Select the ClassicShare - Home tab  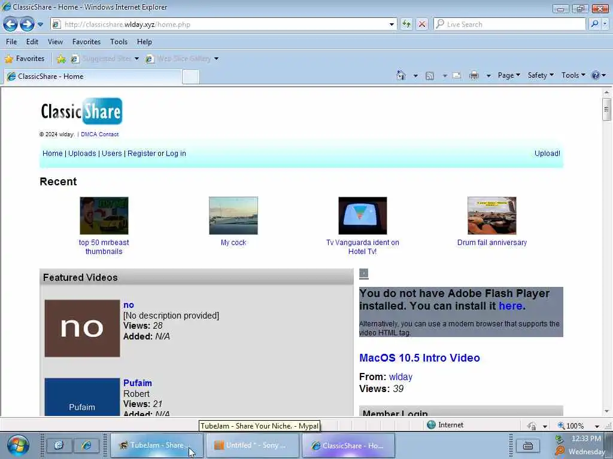pyautogui.click(x=93, y=76)
